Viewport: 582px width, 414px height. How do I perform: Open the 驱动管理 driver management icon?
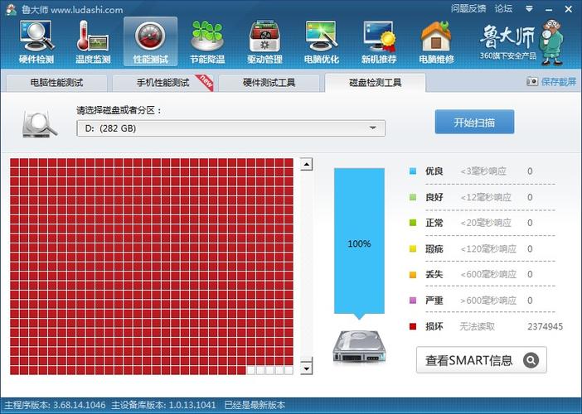coord(264,42)
